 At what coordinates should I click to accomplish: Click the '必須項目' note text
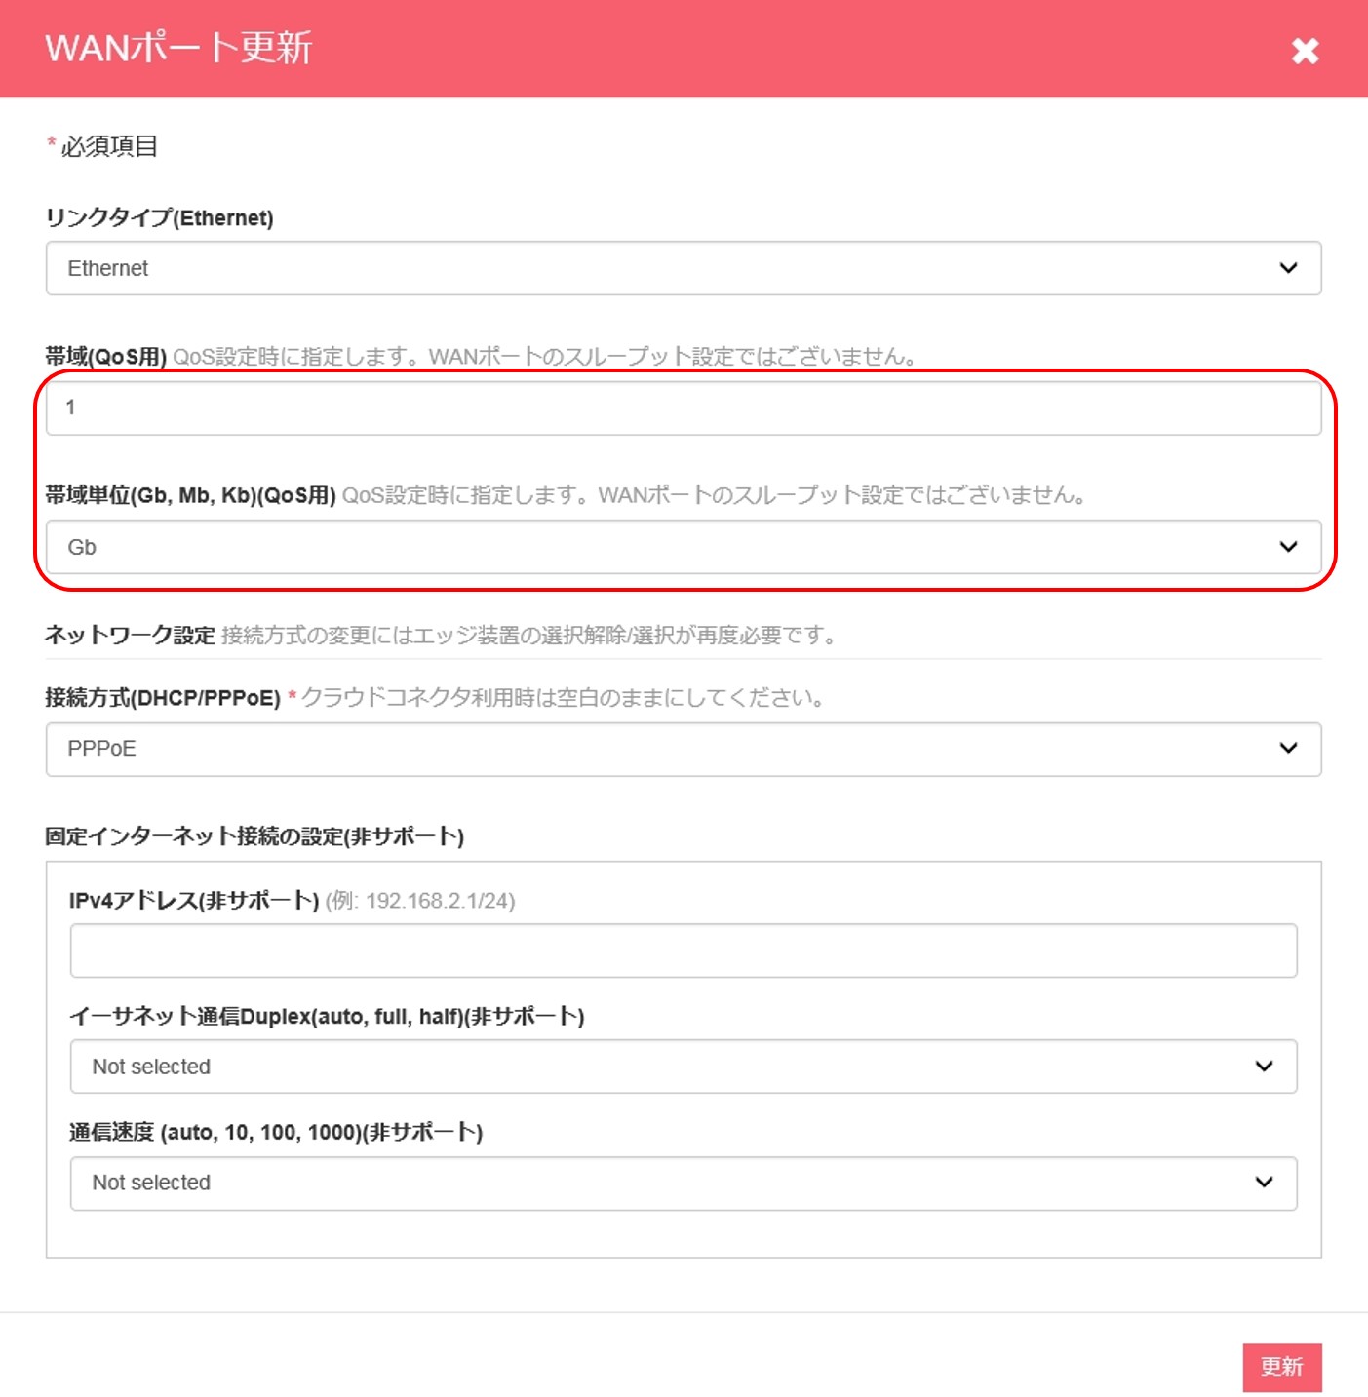pyautogui.click(x=109, y=146)
